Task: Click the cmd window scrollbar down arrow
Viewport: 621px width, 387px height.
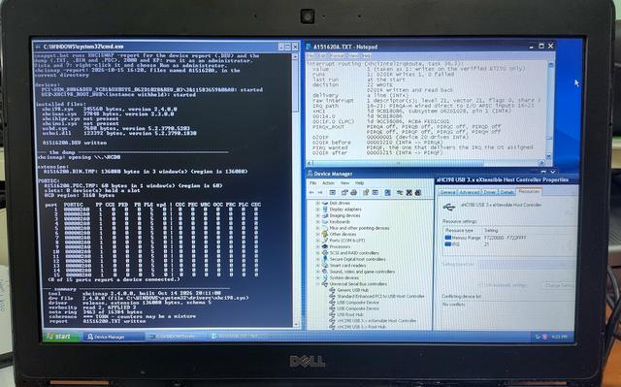Action: (295, 324)
